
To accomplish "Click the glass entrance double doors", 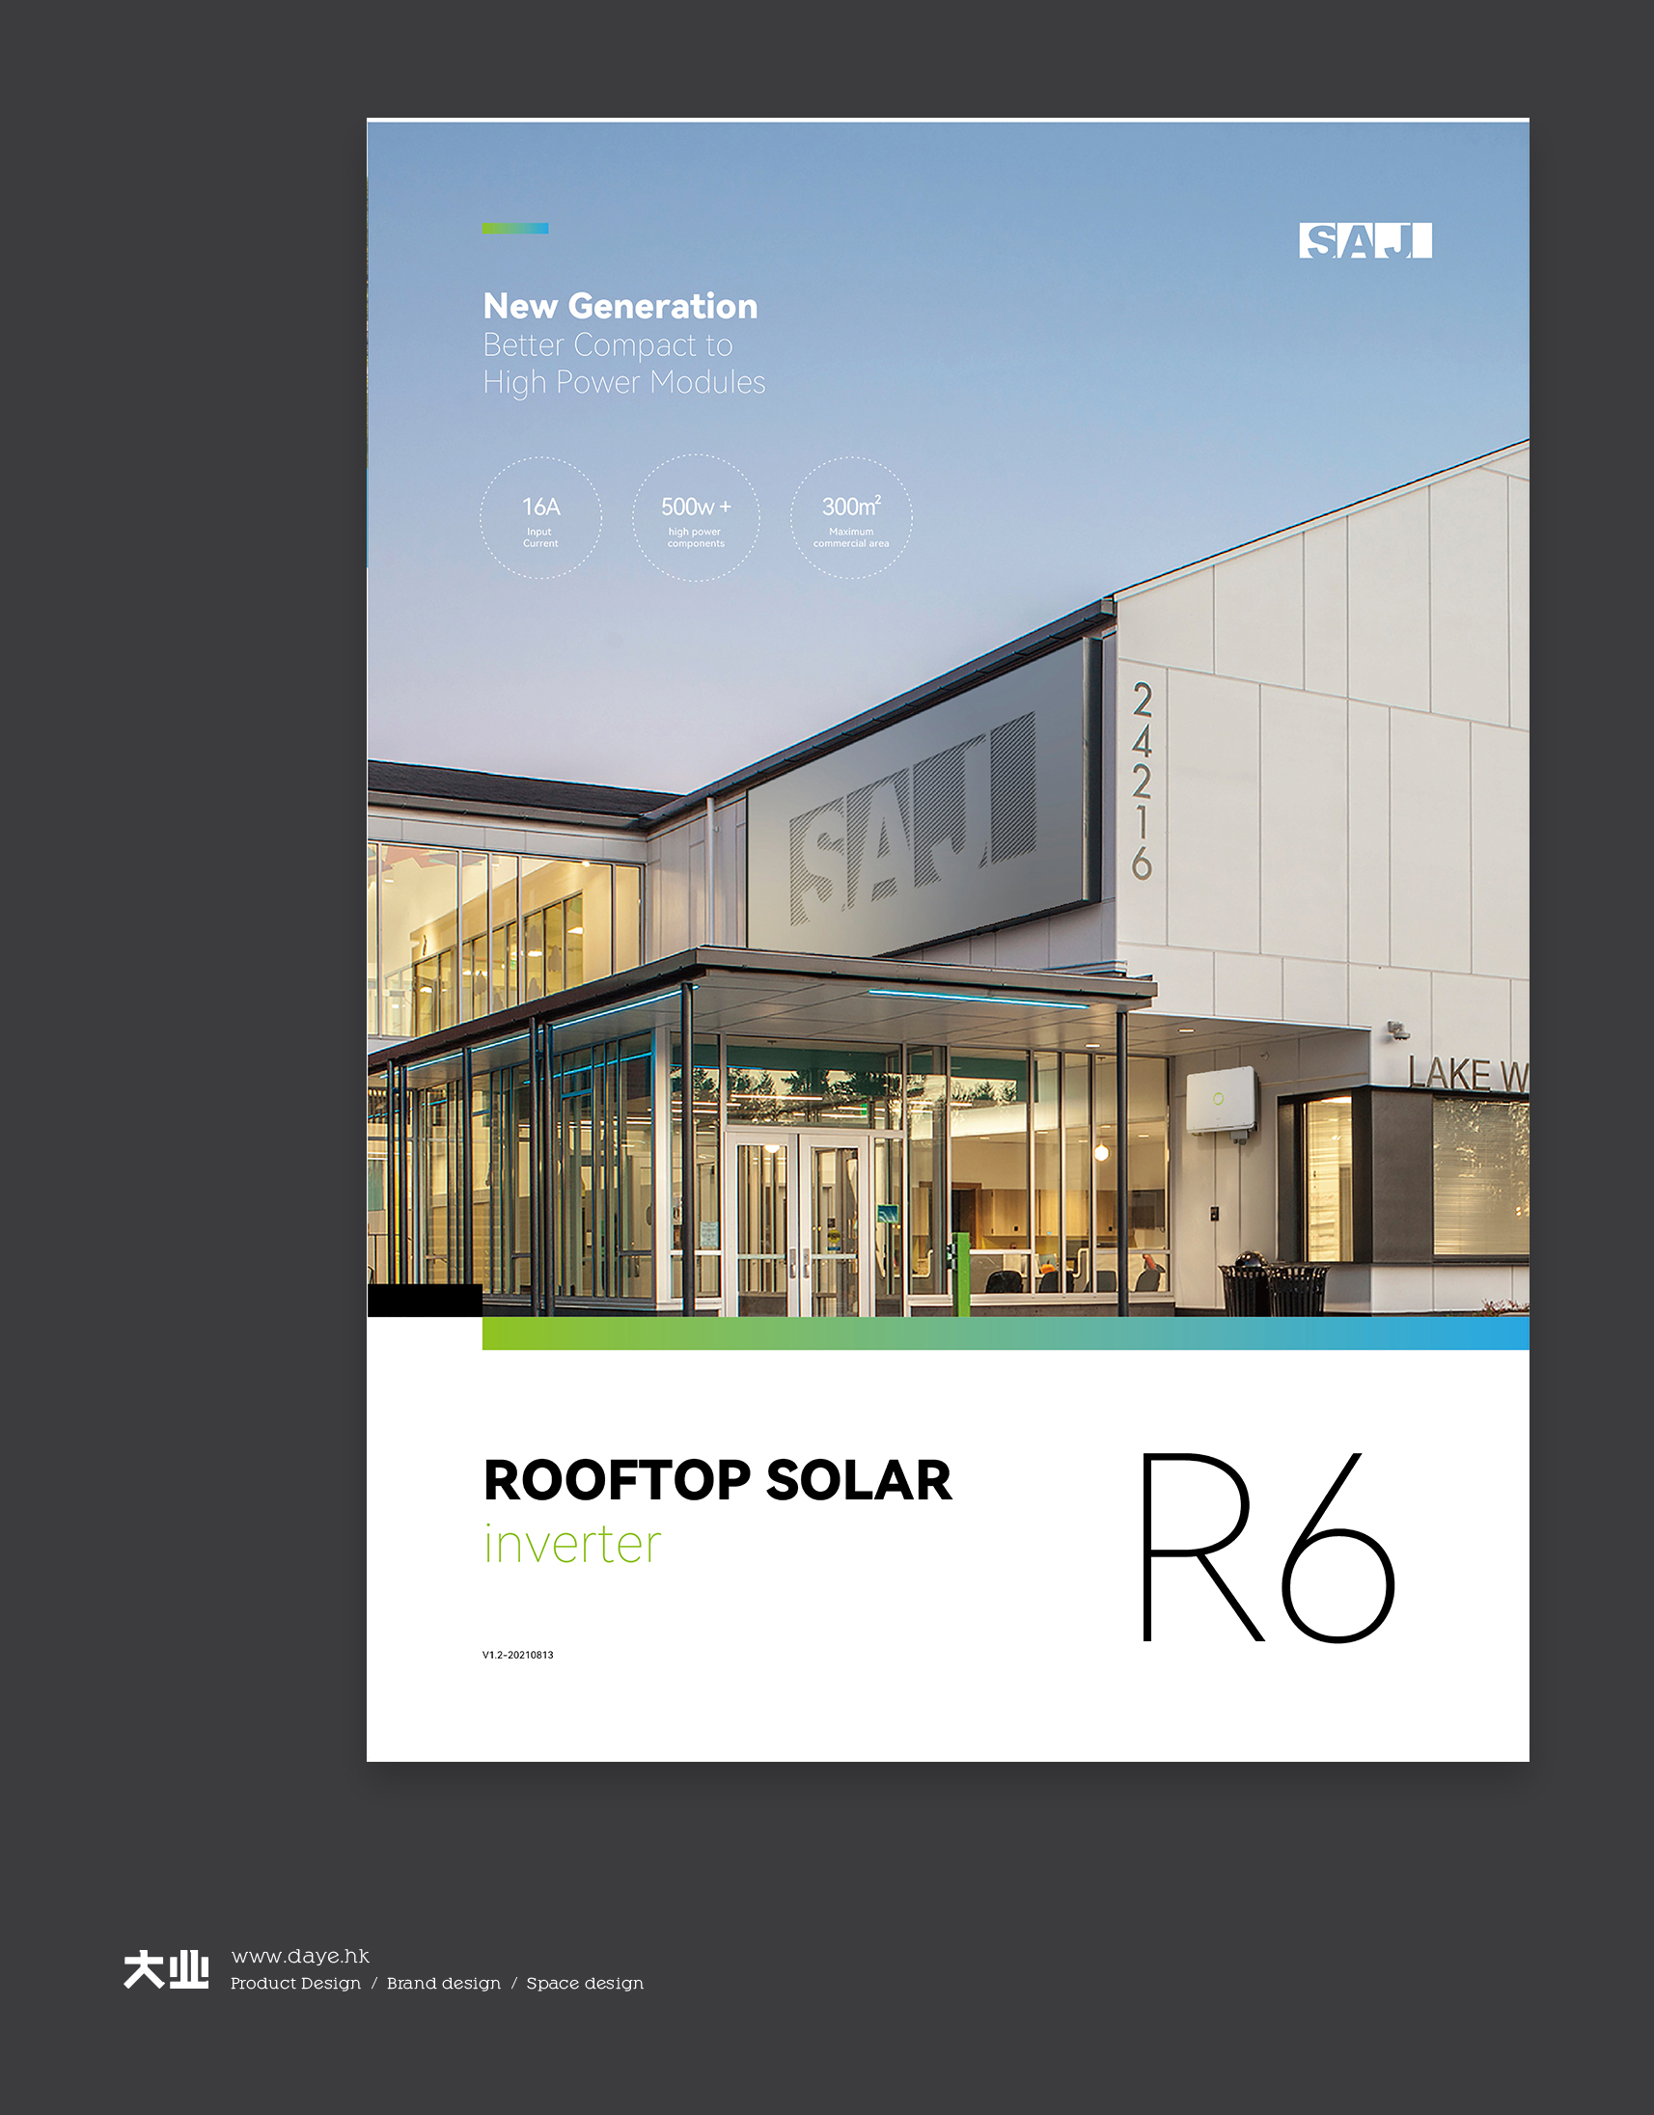I will click(798, 1225).
